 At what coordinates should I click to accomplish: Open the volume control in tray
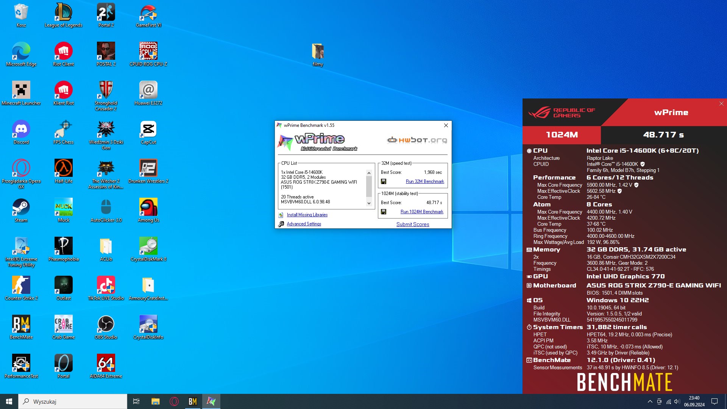pyautogui.click(x=677, y=401)
